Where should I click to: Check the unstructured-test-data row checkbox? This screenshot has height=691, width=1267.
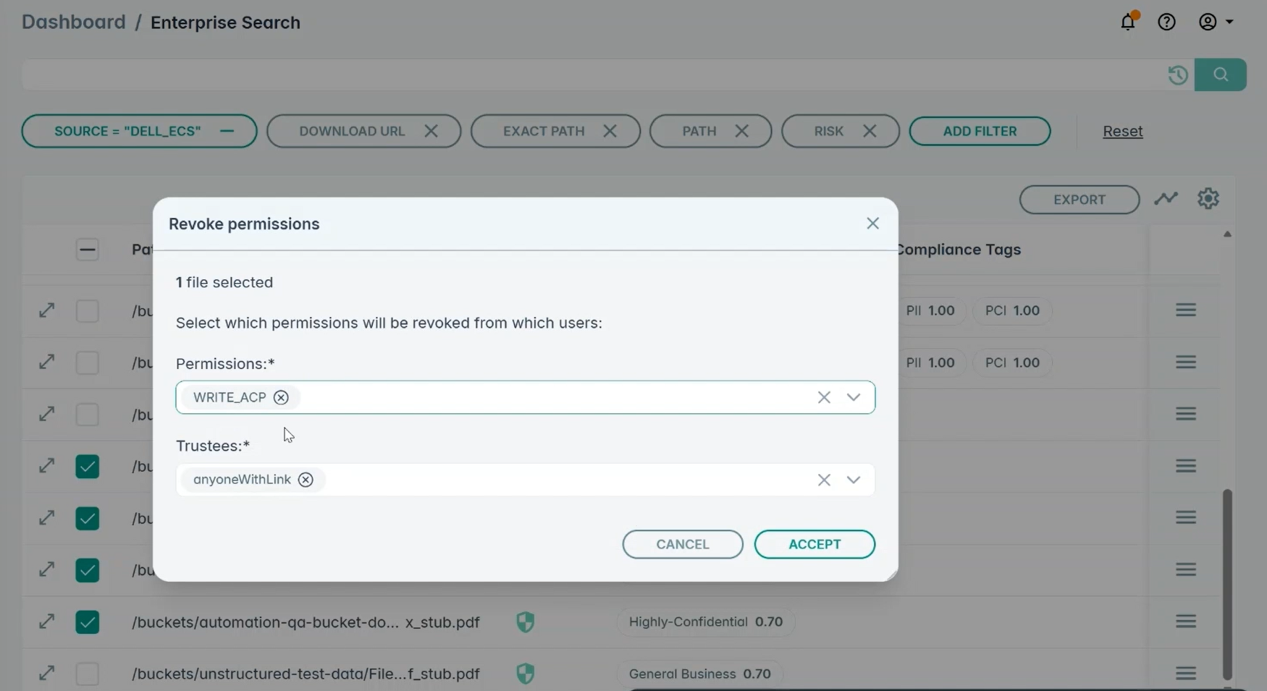(x=88, y=674)
